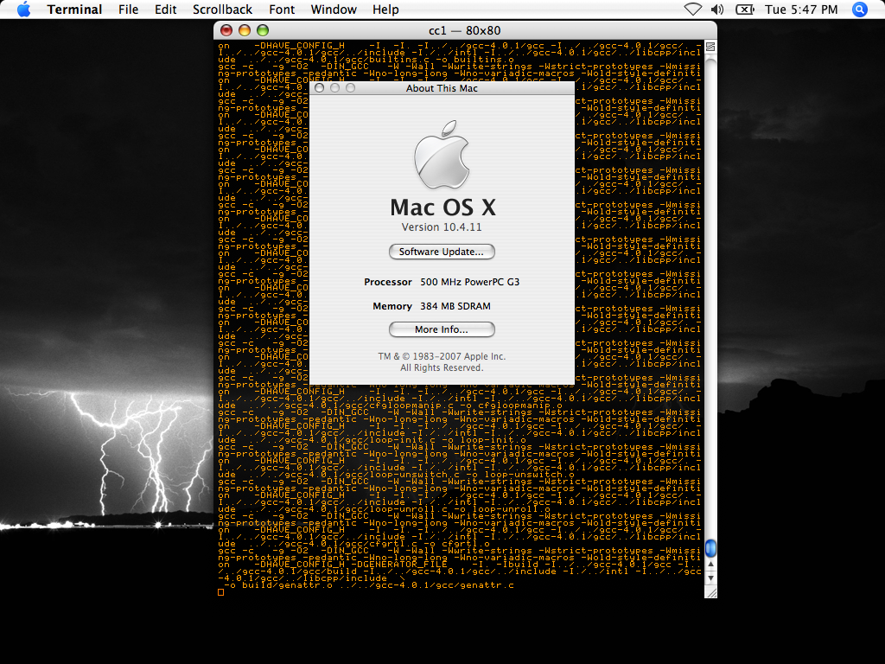The height and width of the screenshot is (664, 885).
Task: Open the Help menu
Action: pos(385,10)
